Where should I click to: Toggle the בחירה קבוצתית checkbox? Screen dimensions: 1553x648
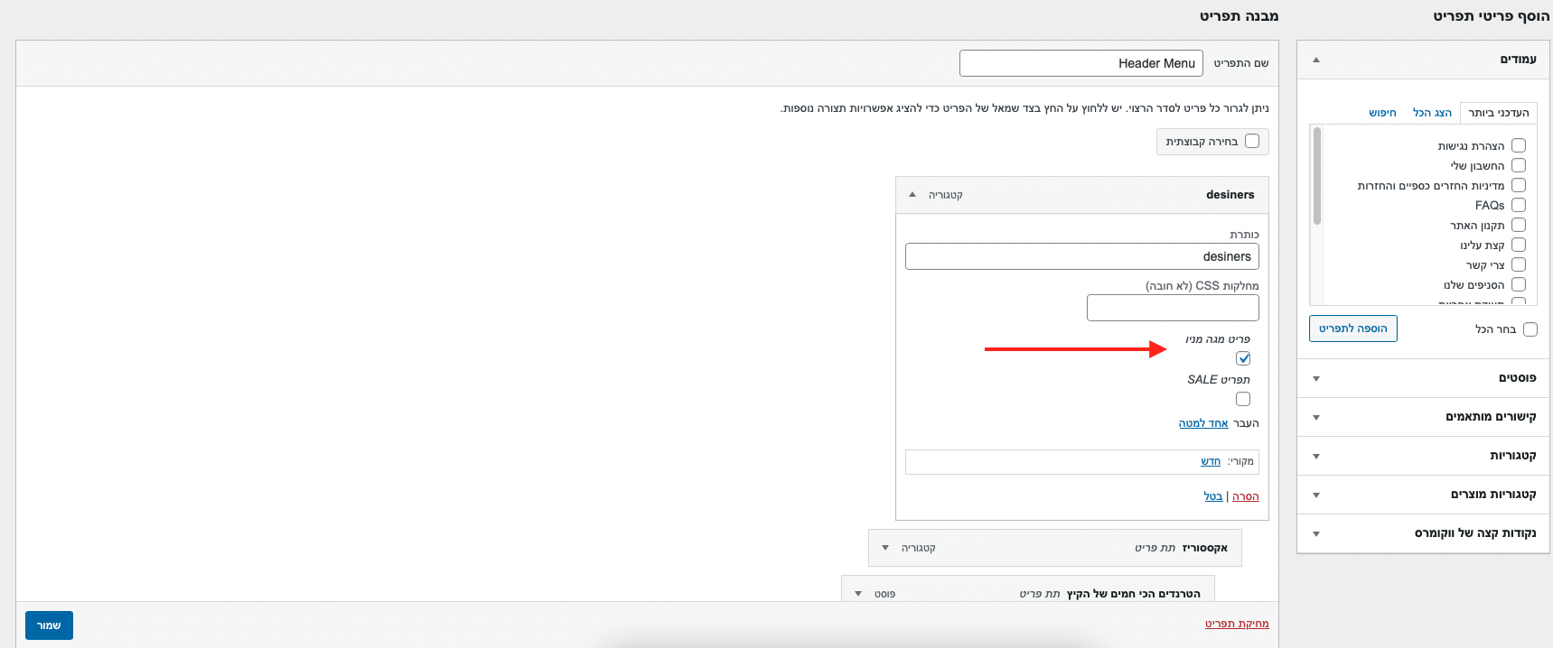point(1252,141)
